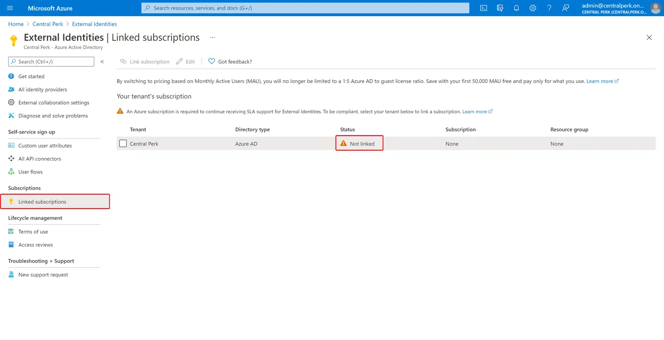Click the Status column header
664x340 pixels.
pos(348,129)
